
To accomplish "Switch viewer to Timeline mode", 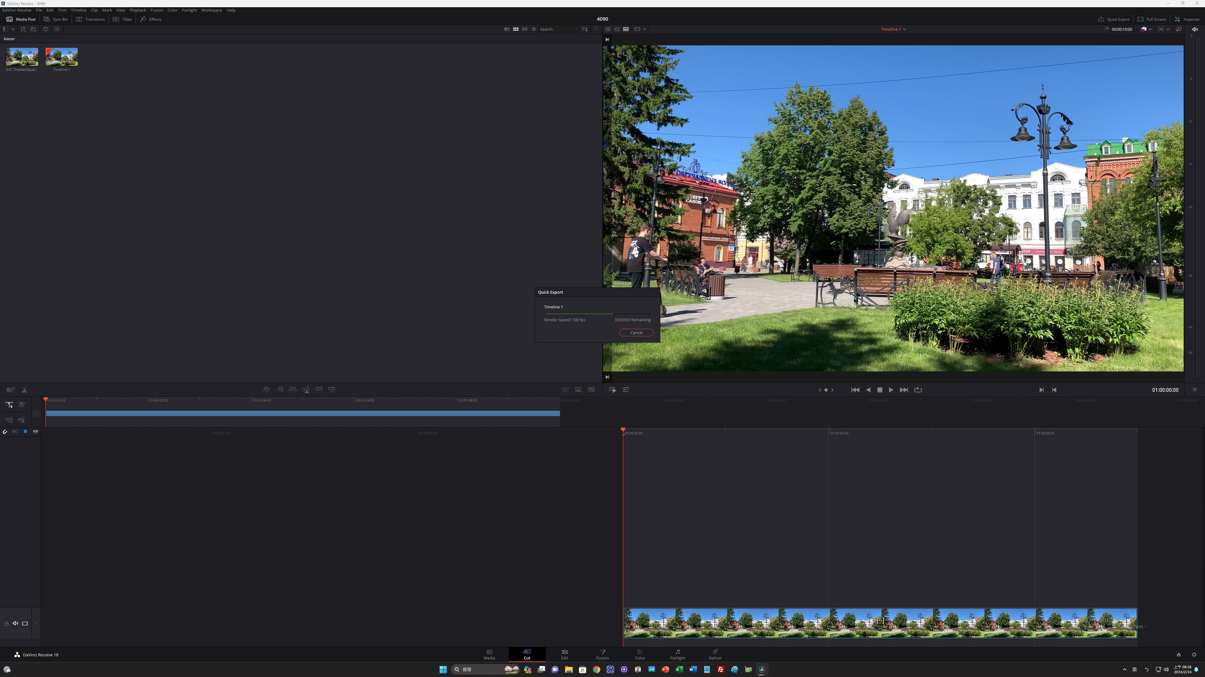I will click(x=626, y=29).
